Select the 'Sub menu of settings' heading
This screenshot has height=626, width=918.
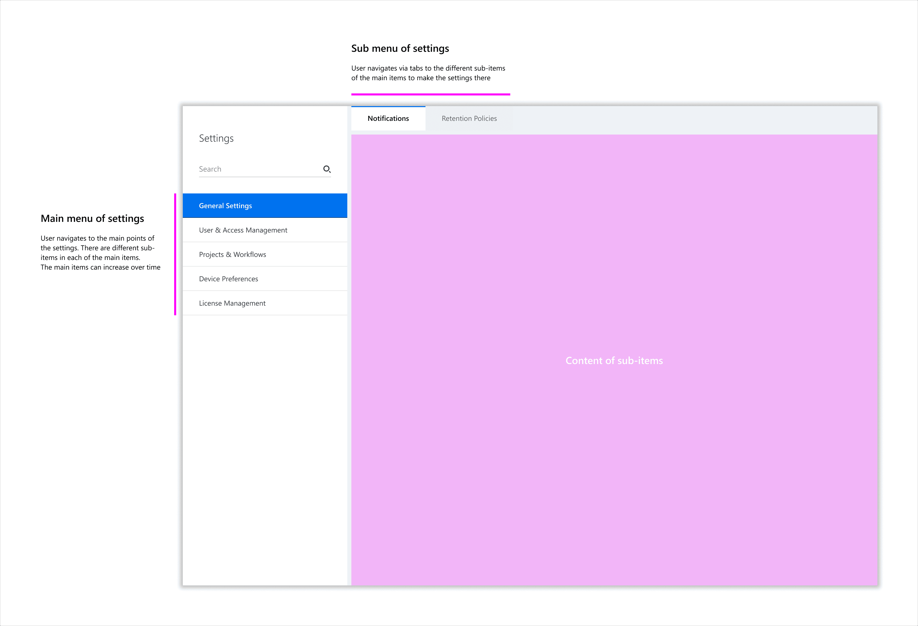400,48
